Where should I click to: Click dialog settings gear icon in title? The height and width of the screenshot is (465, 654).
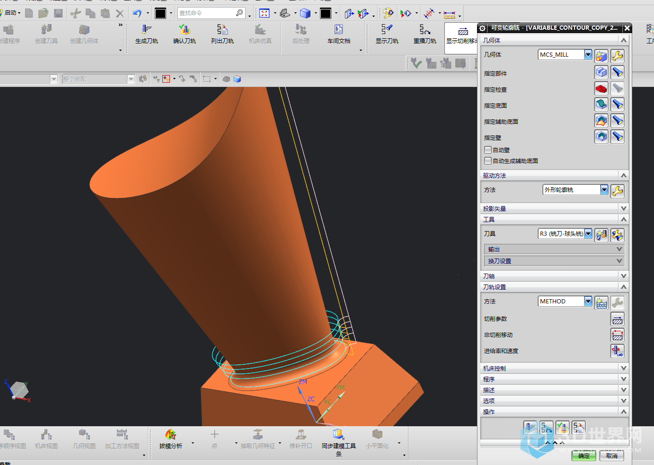pyautogui.click(x=483, y=28)
